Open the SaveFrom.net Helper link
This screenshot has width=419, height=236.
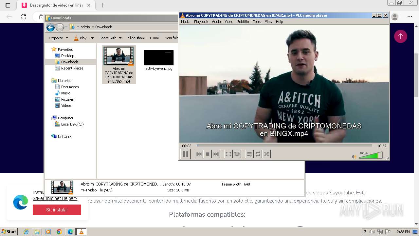[55, 199]
